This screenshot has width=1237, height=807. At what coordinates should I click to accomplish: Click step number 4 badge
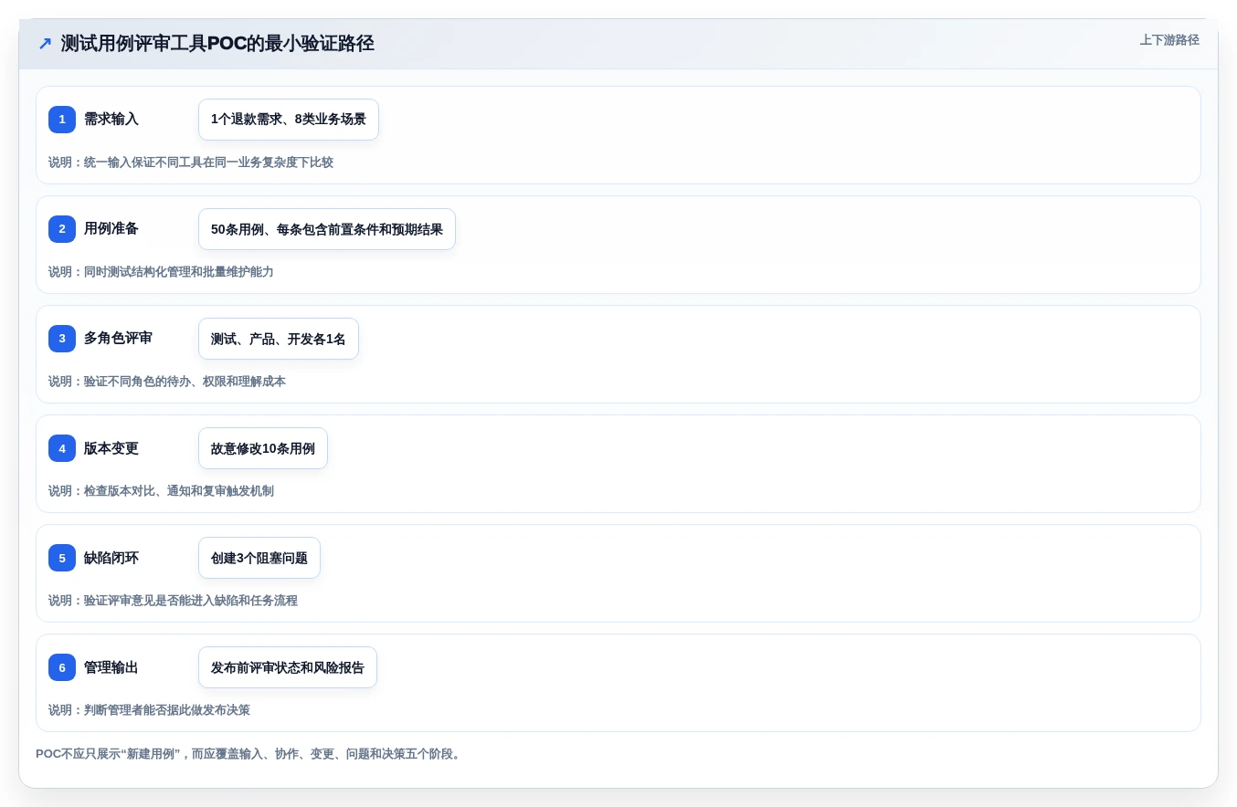click(x=62, y=448)
